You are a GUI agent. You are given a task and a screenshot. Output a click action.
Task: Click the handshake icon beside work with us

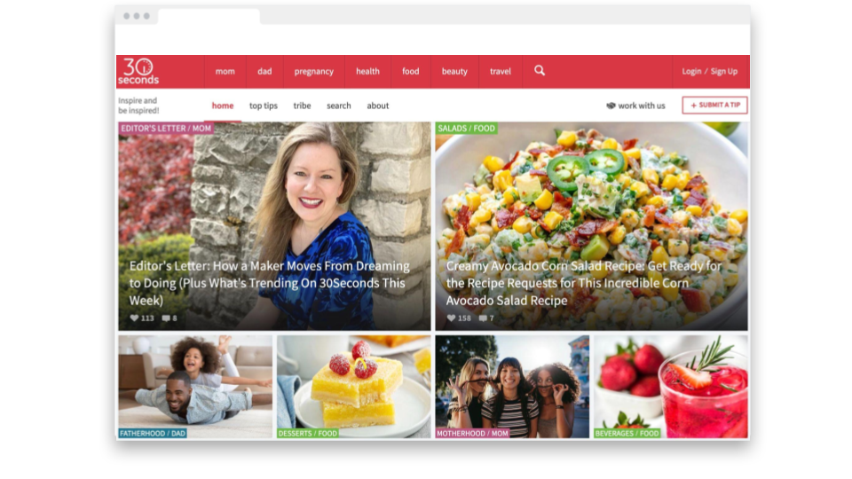[611, 106]
